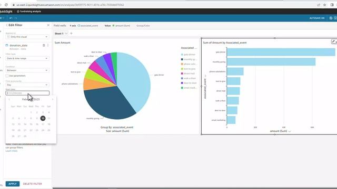The height and width of the screenshot is (189, 337).
Task: Open the Time granularity Day dropdown
Action: (27, 85)
